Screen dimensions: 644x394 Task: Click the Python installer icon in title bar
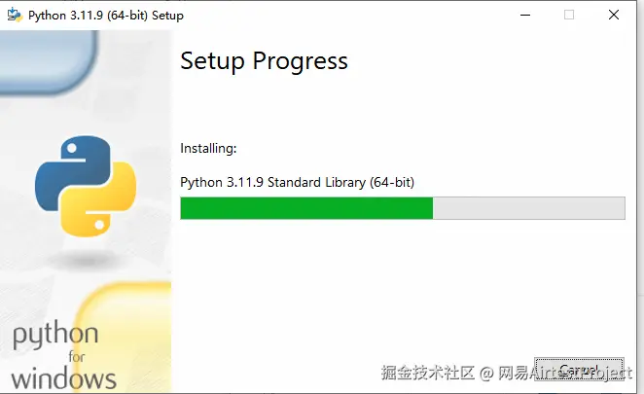coord(15,16)
